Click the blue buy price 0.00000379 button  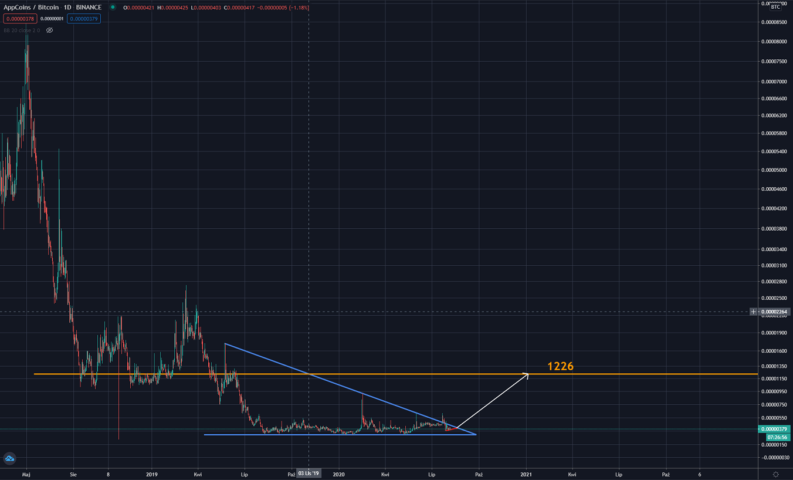pos(83,19)
